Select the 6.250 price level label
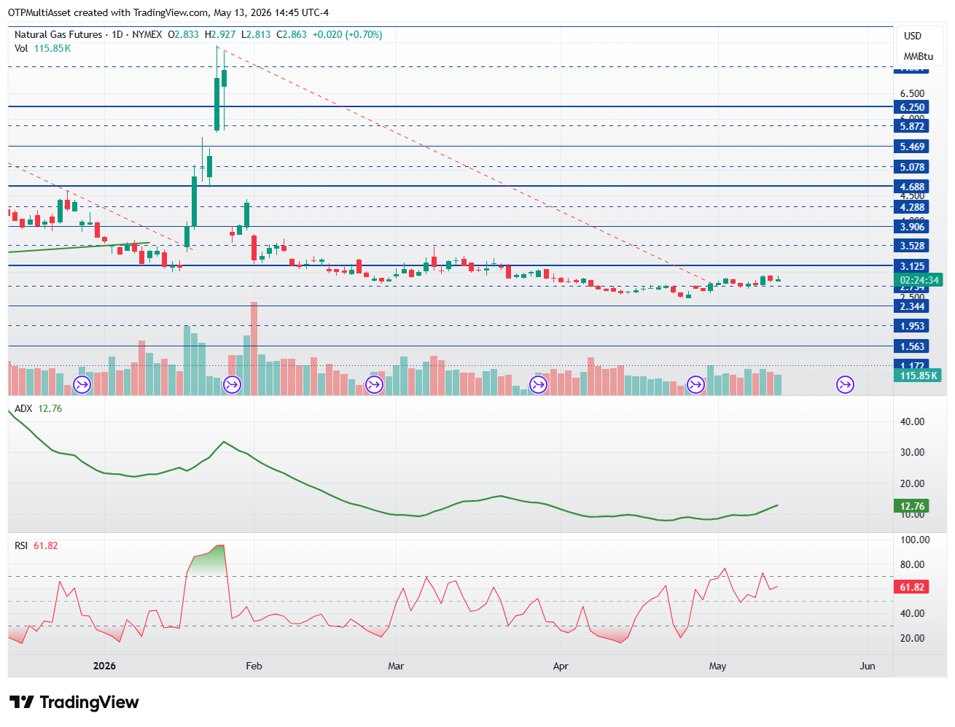Screen dimensions: 955x727 point(911,107)
